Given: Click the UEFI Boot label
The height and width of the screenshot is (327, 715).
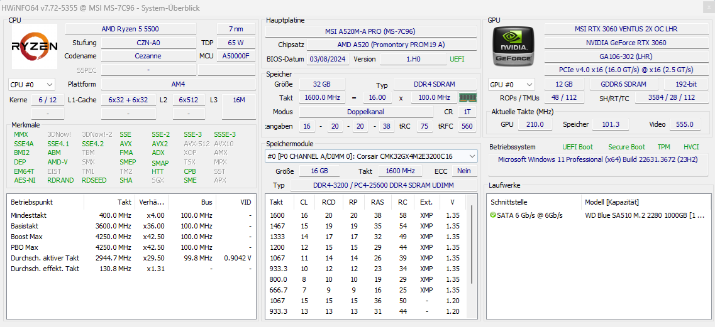Looking at the screenshot, I should coord(578,147).
